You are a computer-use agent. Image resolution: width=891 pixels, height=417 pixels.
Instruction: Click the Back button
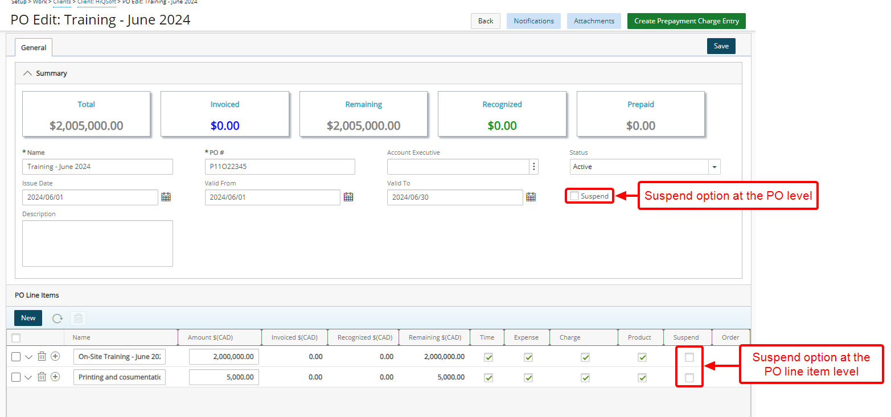pyautogui.click(x=486, y=21)
